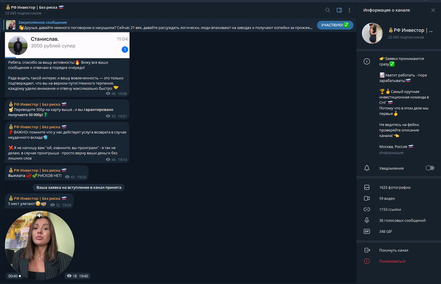Click '22 045 подписчиков' under header title
441x284 pixels.
point(23,13)
